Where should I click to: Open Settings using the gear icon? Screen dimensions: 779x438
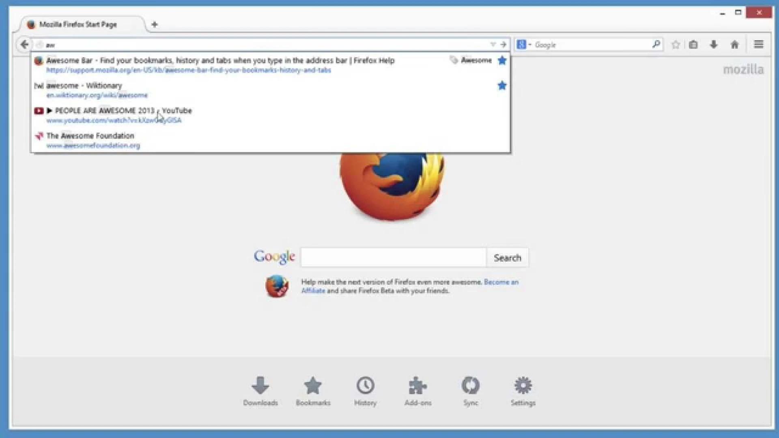coord(523,385)
